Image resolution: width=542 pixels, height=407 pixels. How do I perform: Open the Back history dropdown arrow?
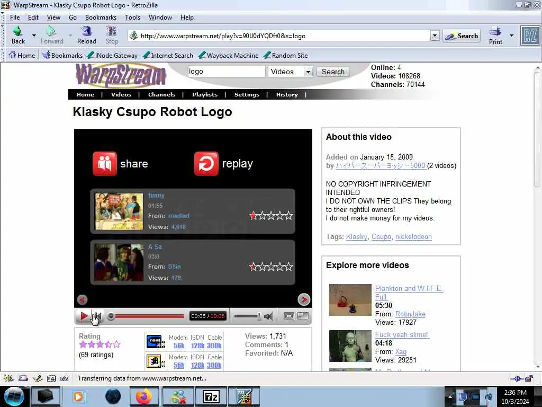pyautogui.click(x=34, y=36)
